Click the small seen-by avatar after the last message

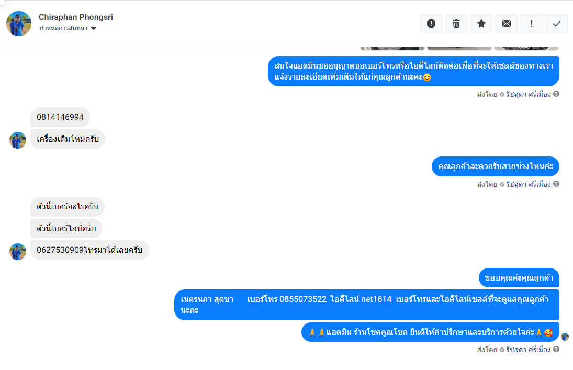pyautogui.click(x=565, y=337)
